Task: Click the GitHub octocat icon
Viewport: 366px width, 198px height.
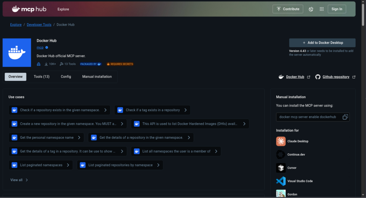Action: click(318, 77)
